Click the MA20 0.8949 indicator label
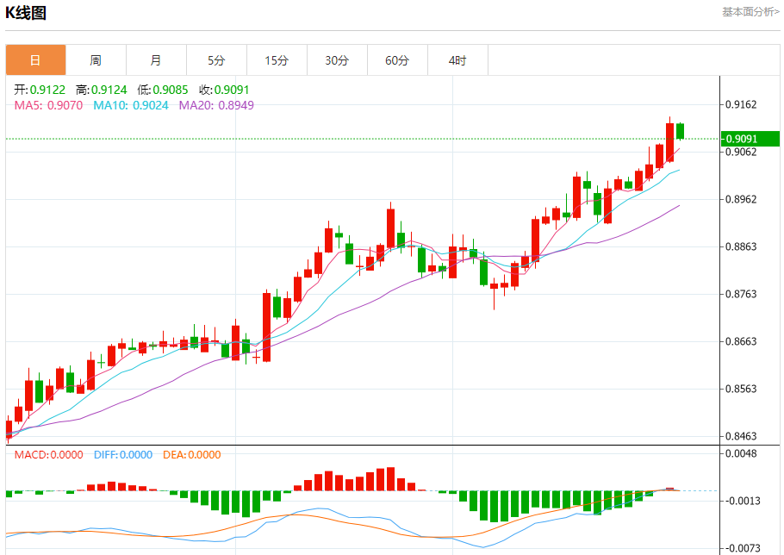Screen dimensions: 784x555 (x=216, y=105)
